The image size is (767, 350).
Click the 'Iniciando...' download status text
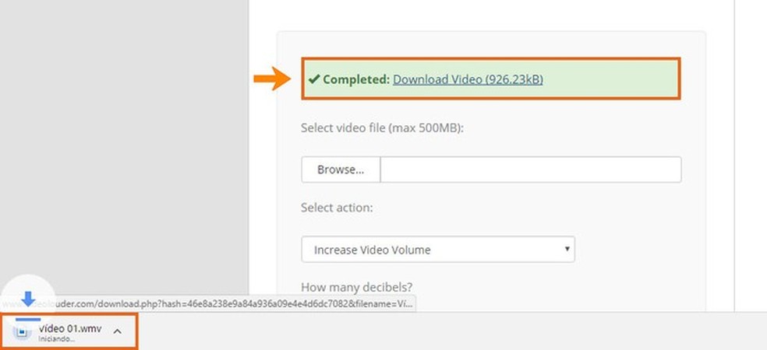pyautogui.click(x=56, y=339)
